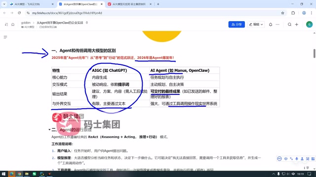Click the scroll-up arrow at page top right
Viewport: 316px width, 177px height.
[314, 33]
